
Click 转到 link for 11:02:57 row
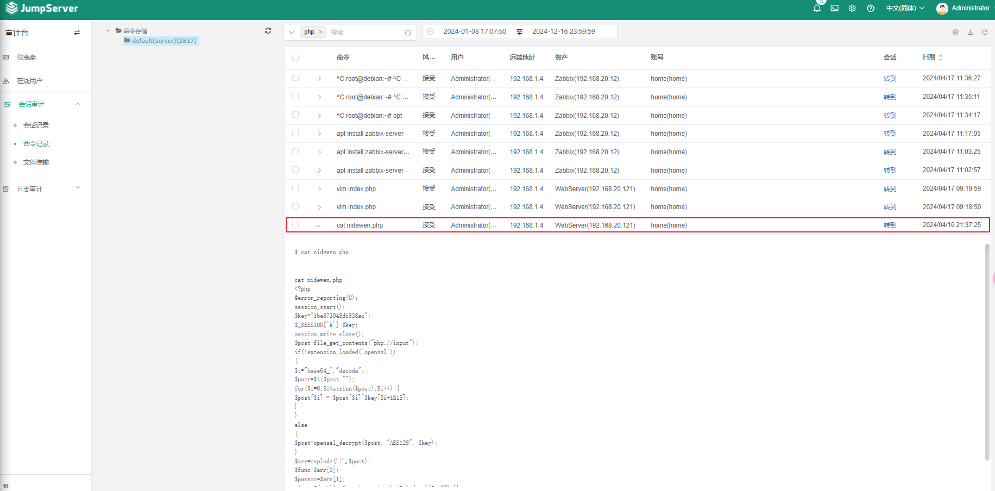pos(890,171)
